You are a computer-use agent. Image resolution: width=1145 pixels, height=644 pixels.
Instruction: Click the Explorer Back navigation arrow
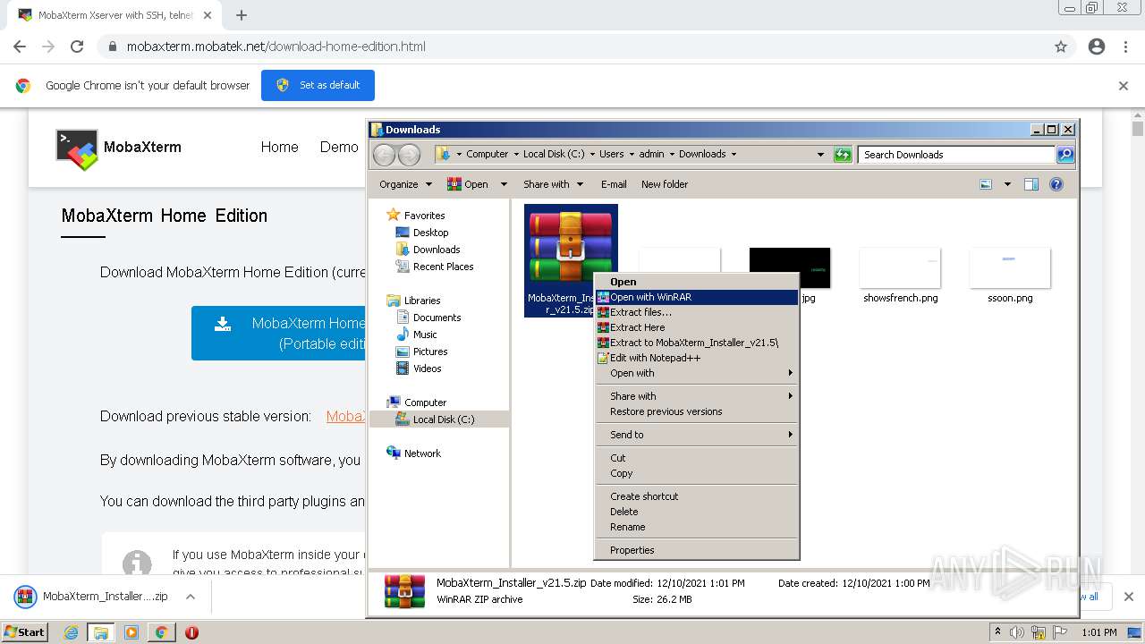[x=384, y=155]
